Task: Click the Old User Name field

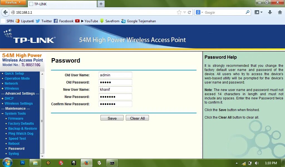Action: coord(115,75)
